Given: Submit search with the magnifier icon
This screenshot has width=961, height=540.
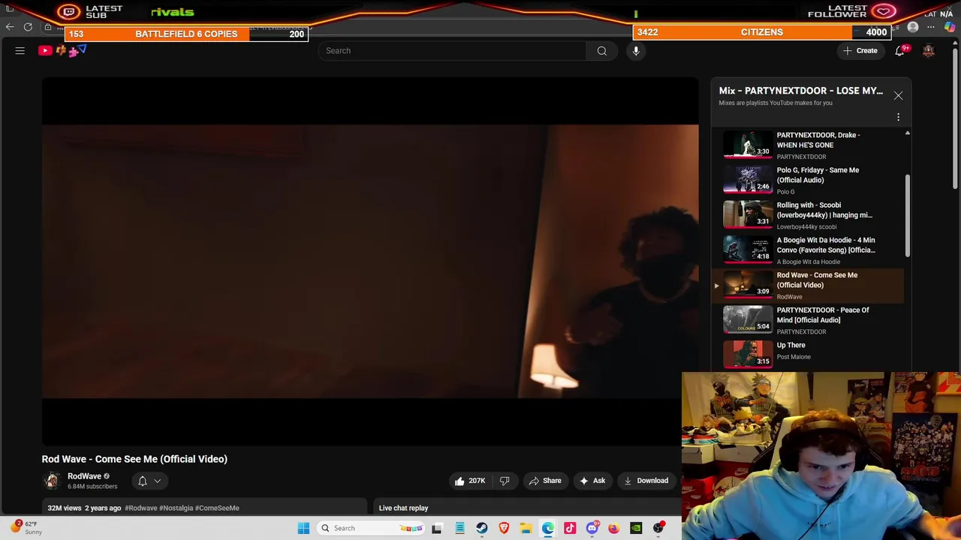Looking at the screenshot, I should pos(602,51).
